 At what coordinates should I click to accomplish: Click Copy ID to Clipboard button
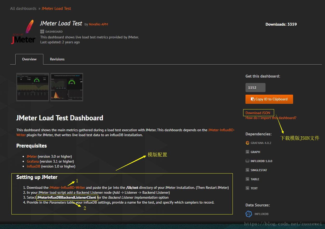269,99
